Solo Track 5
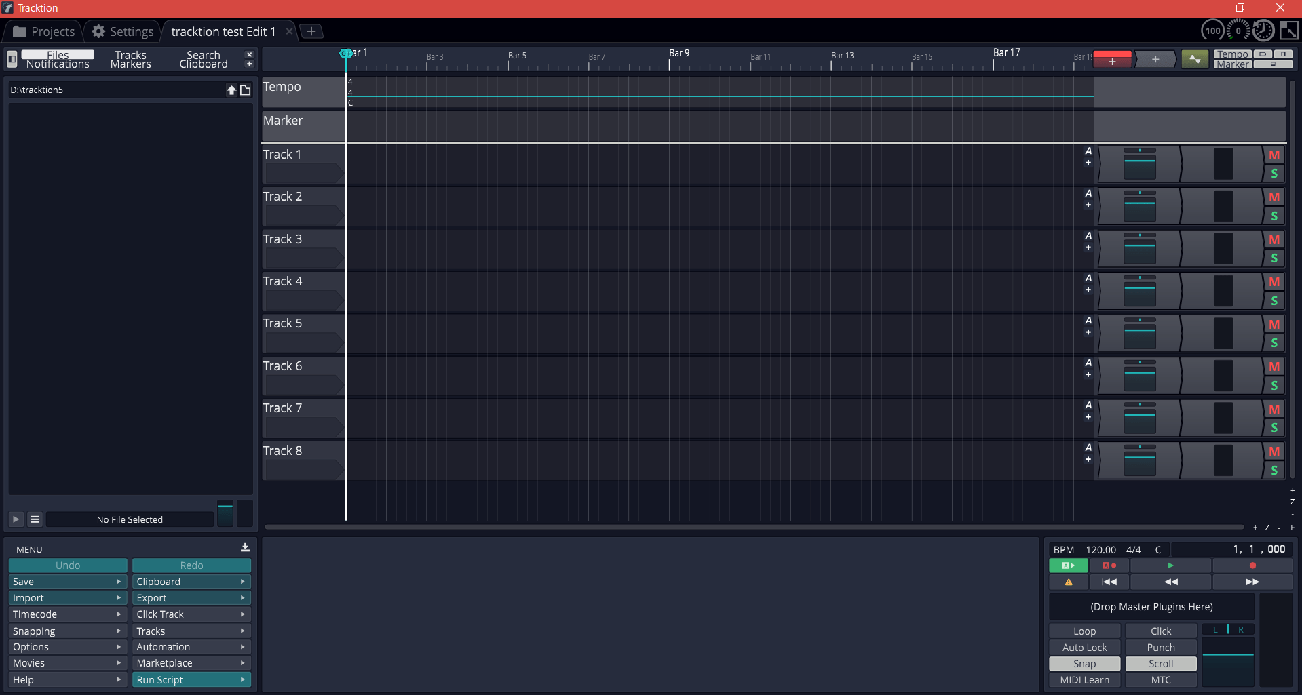1302x695 pixels. (x=1274, y=343)
